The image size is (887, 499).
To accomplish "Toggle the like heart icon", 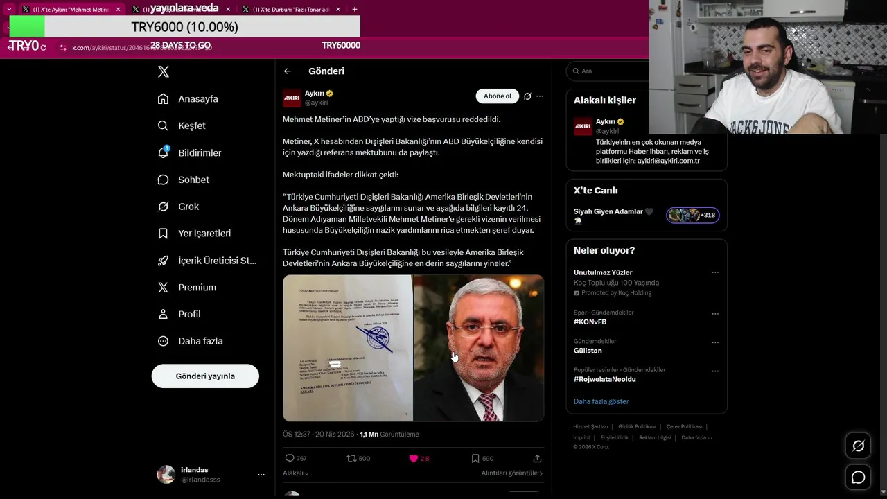I will coord(414,458).
